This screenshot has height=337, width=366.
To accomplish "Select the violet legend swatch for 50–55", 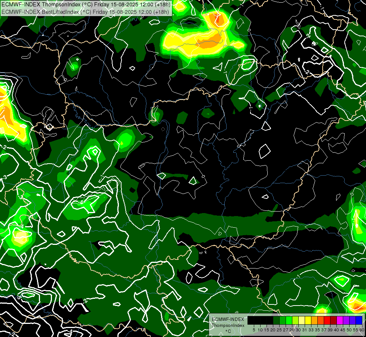I will (353, 320).
